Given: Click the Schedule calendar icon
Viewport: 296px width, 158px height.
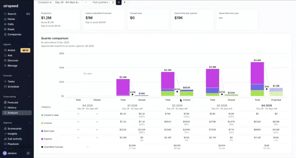Looking at the screenshot, I should click(5, 87).
